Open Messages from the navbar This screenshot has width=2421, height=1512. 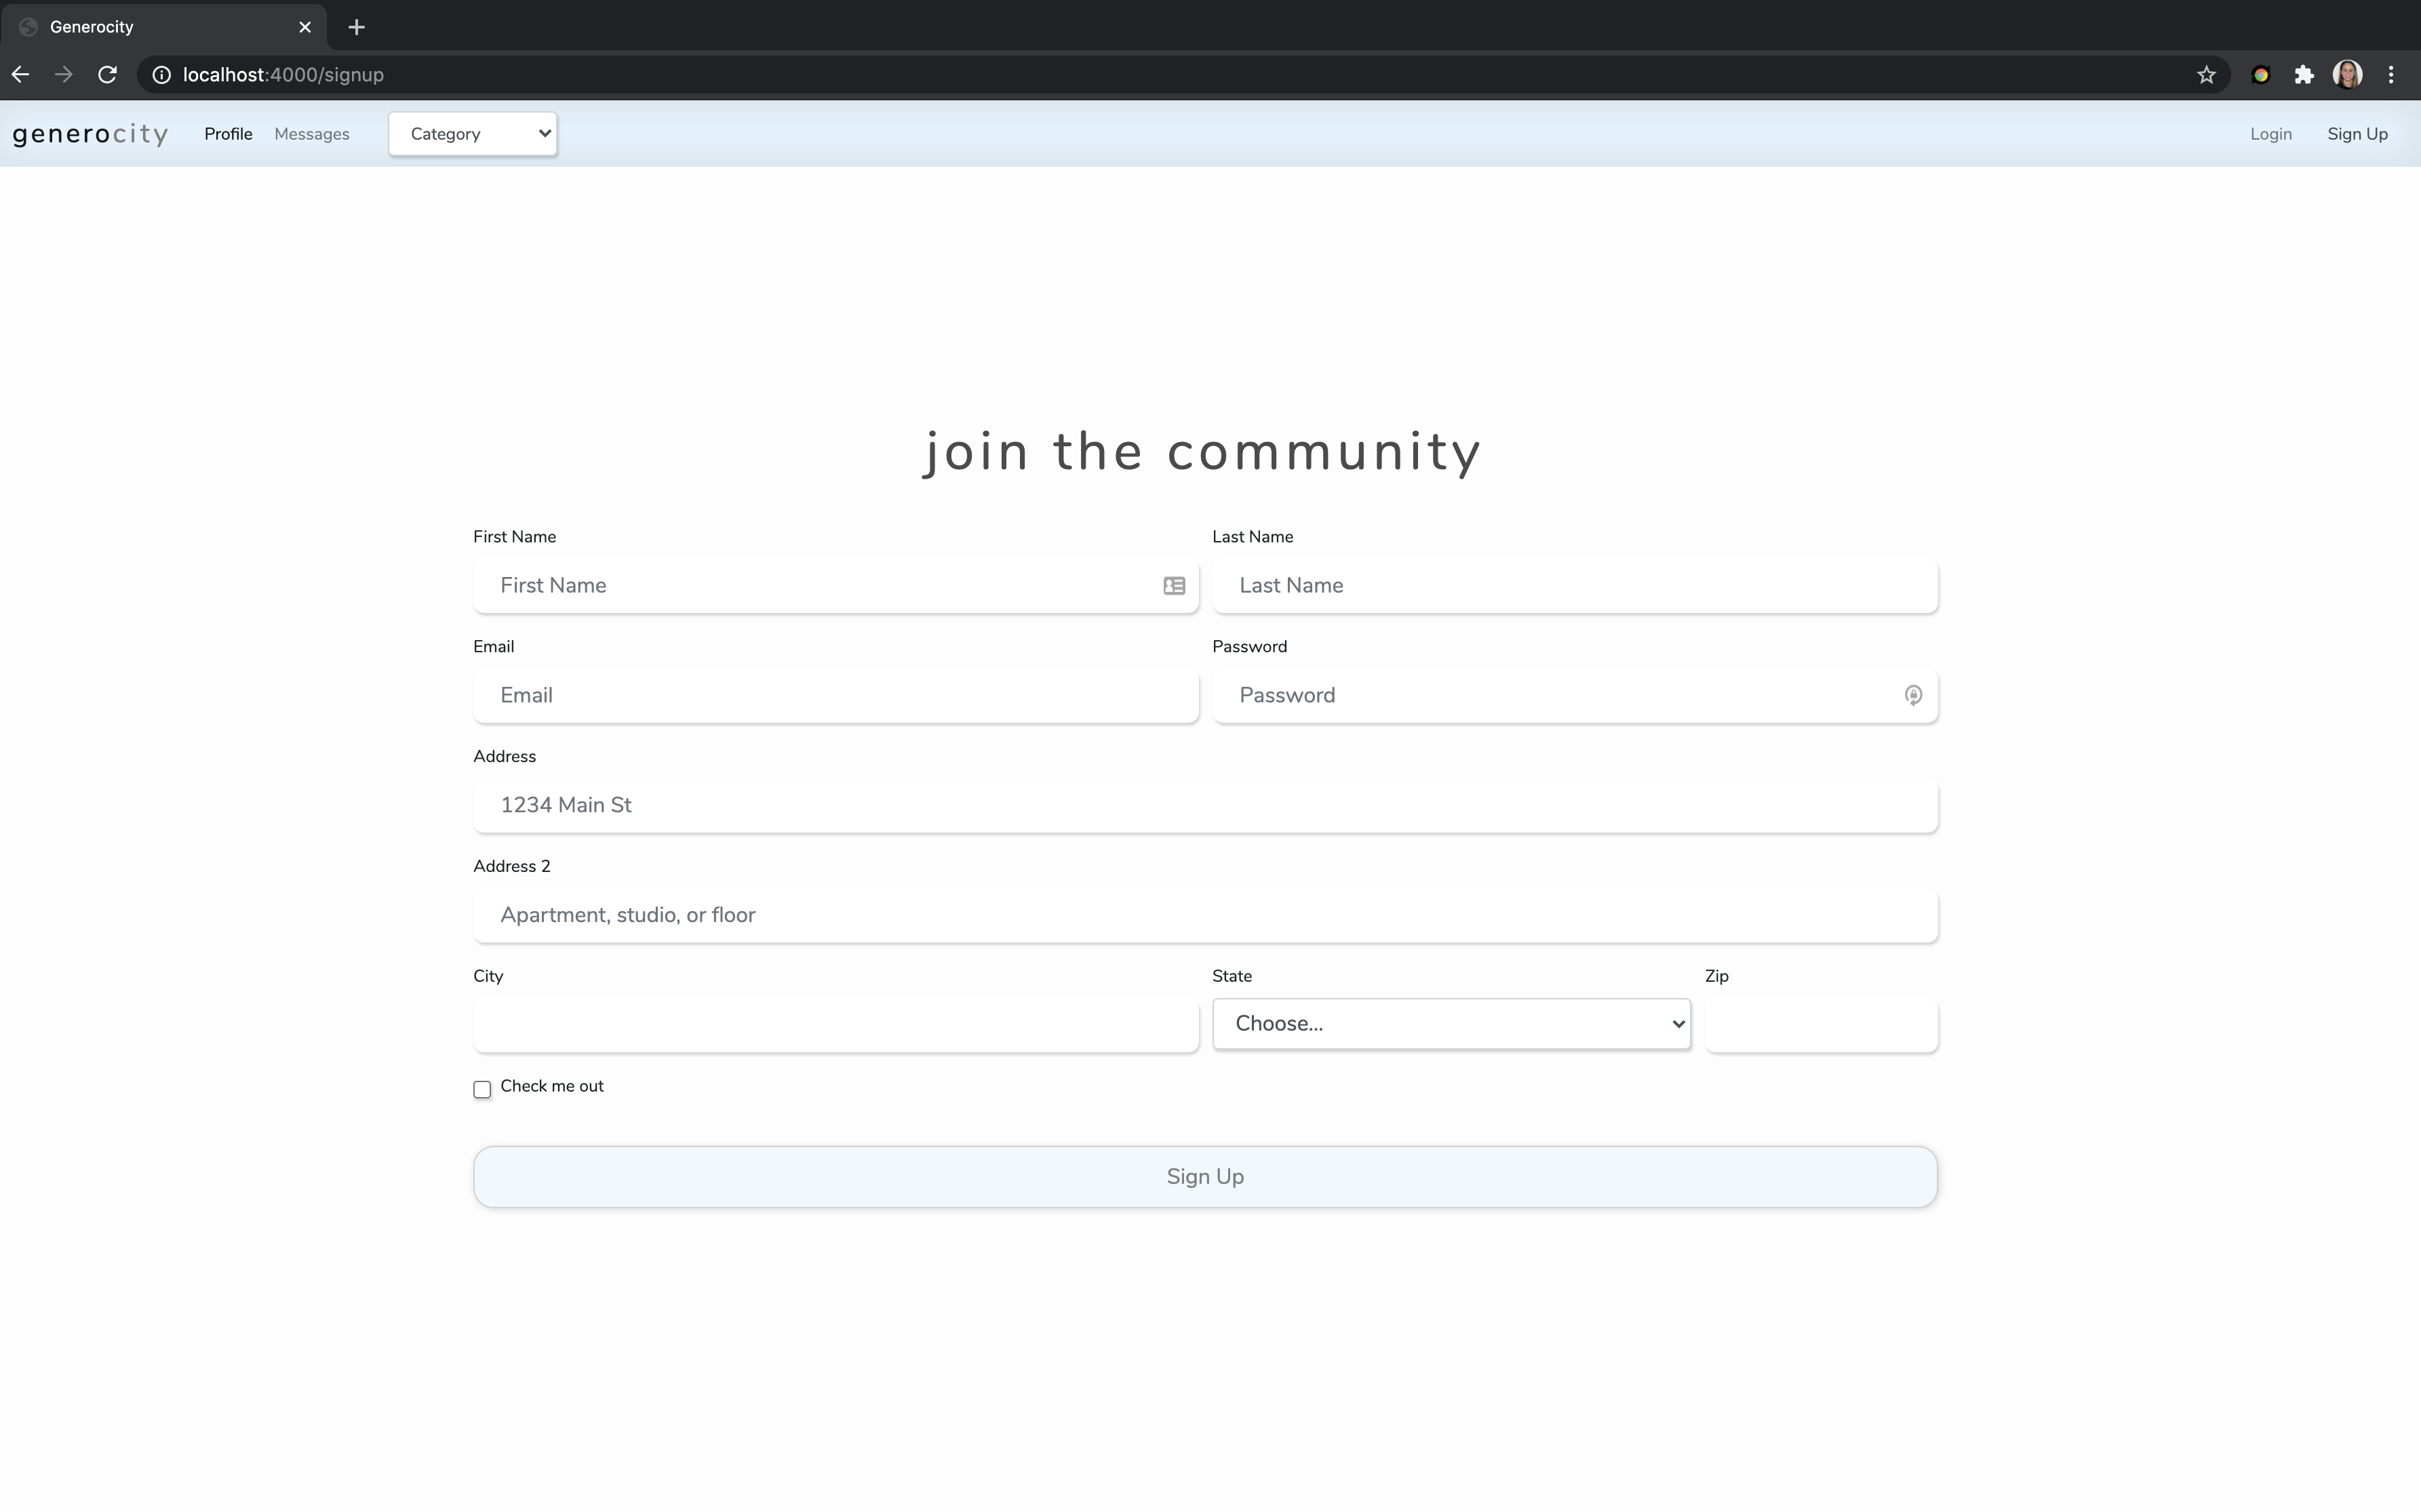coord(312,134)
